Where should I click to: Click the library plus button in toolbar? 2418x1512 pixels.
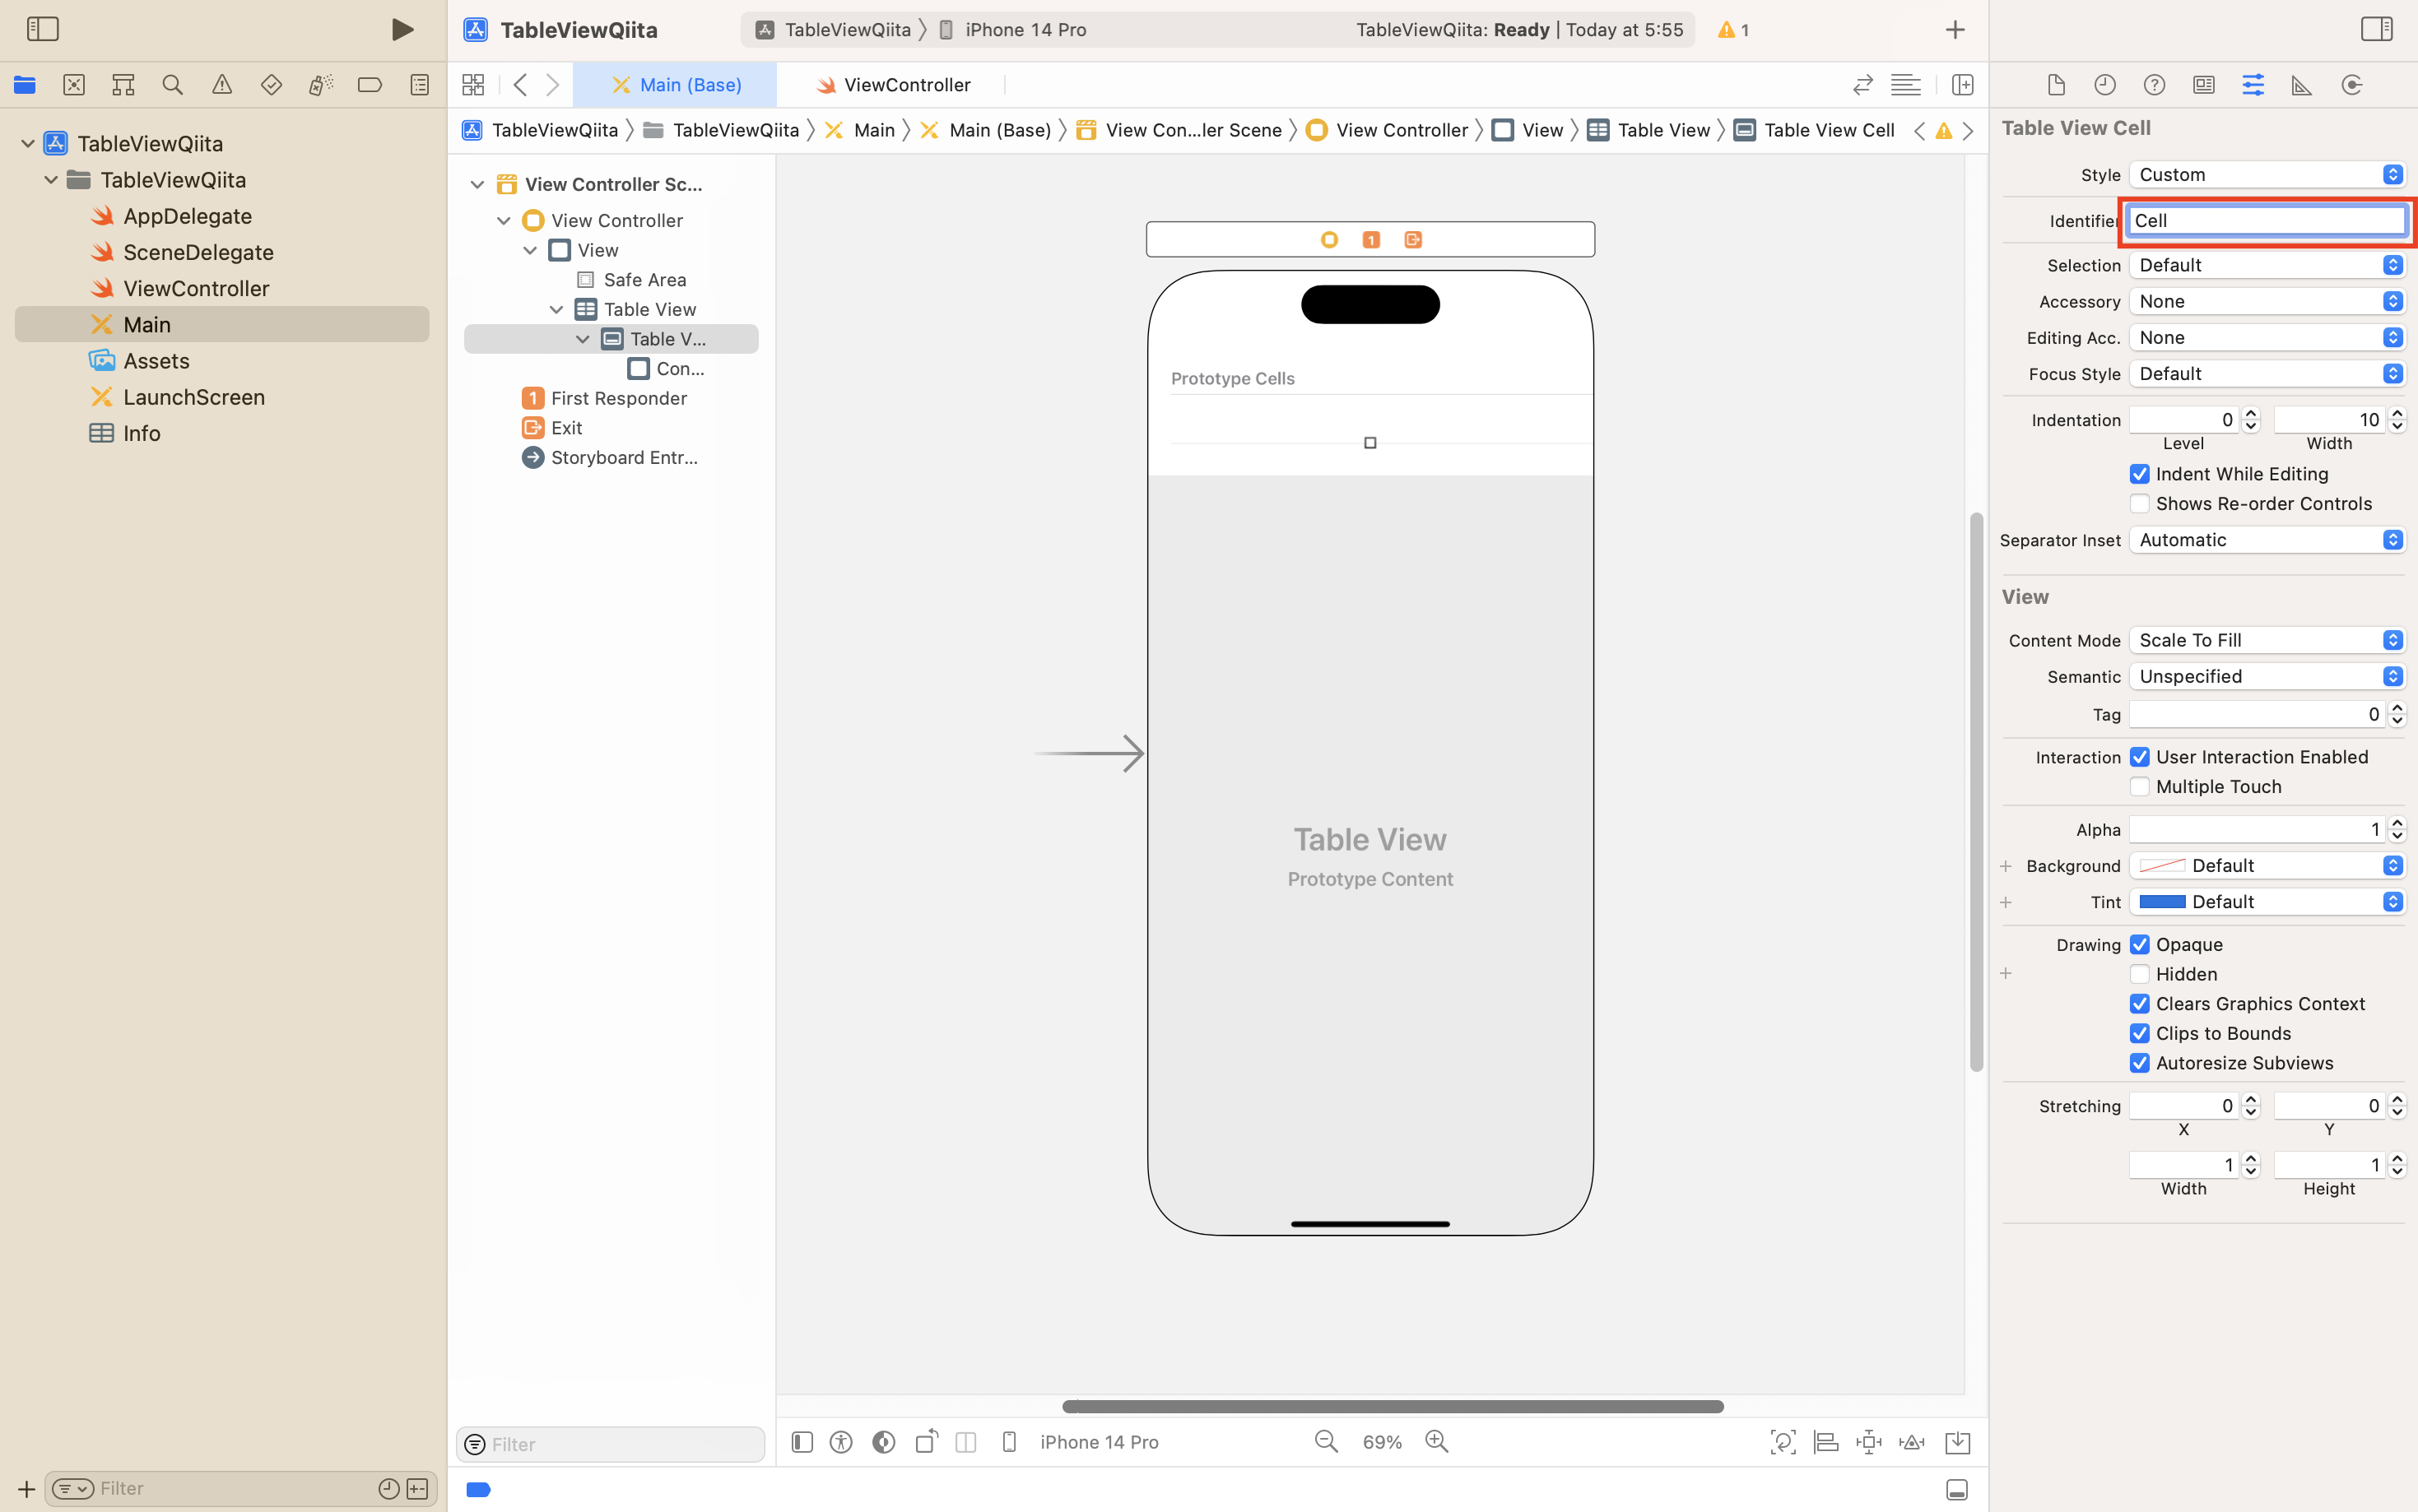(x=1955, y=30)
